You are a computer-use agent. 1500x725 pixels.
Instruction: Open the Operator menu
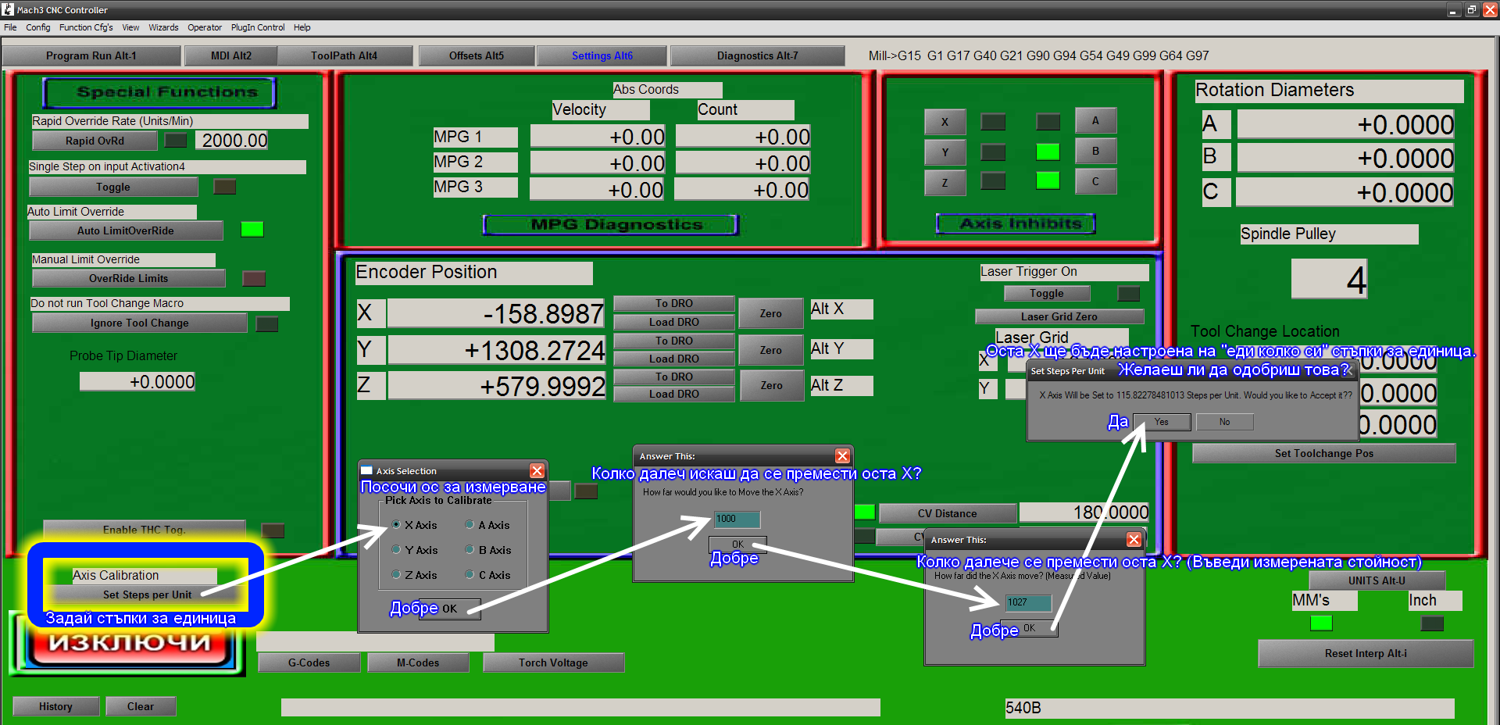[x=205, y=27]
